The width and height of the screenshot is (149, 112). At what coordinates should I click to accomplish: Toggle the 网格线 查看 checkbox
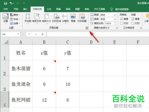click(122, 19)
